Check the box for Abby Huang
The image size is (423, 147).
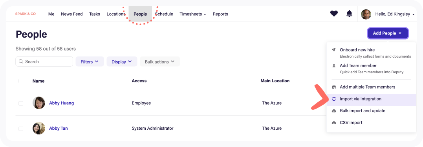[21, 103]
